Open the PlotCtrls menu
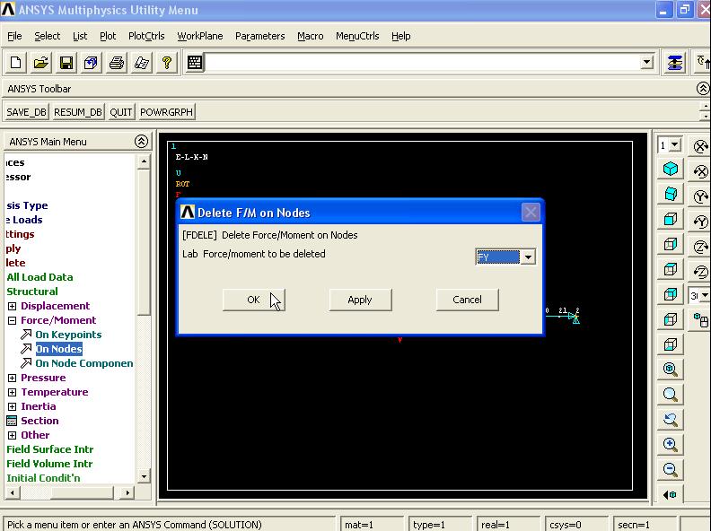711x531 pixels. pyautogui.click(x=146, y=36)
